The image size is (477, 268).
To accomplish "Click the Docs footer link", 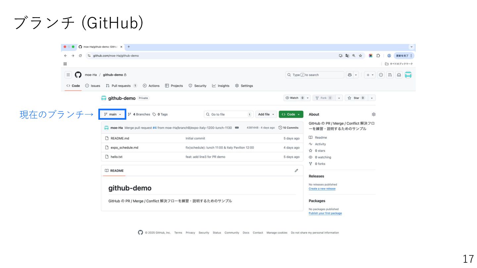I will (246, 233).
